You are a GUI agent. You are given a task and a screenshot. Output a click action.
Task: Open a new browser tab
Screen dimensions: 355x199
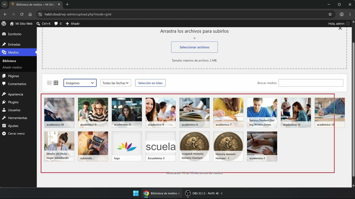click(67, 4)
